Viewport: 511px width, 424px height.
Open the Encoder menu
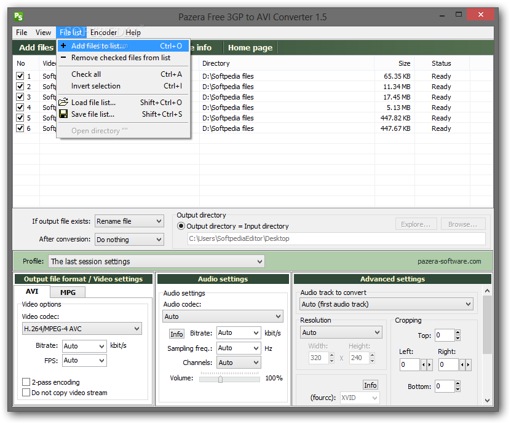pos(103,32)
